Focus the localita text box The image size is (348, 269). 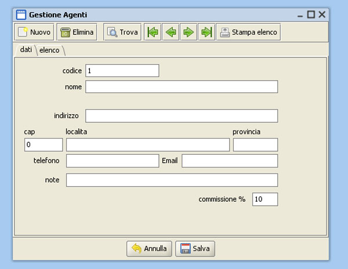(x=148, y=145)
